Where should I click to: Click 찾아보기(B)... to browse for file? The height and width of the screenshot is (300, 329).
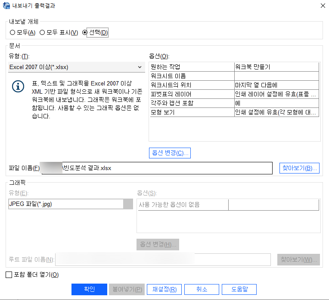pyautogui.click(x=299, y=168)
